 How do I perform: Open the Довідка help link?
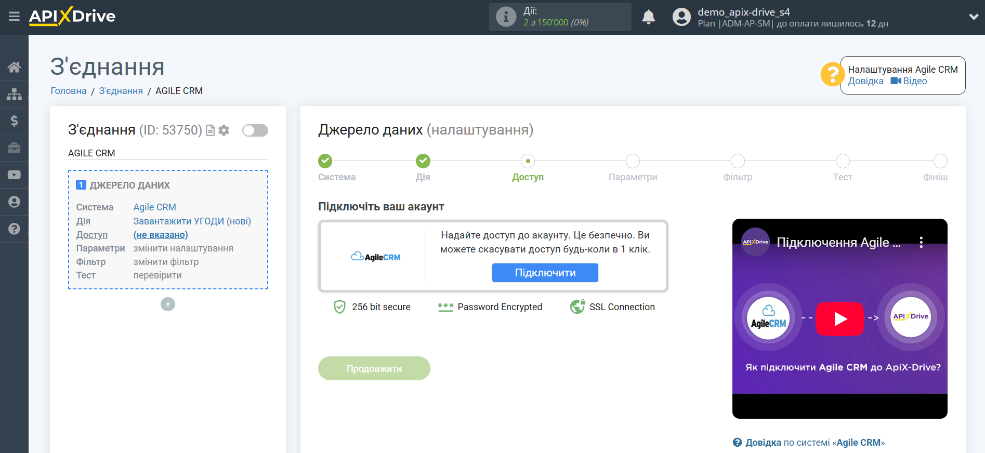865,81
